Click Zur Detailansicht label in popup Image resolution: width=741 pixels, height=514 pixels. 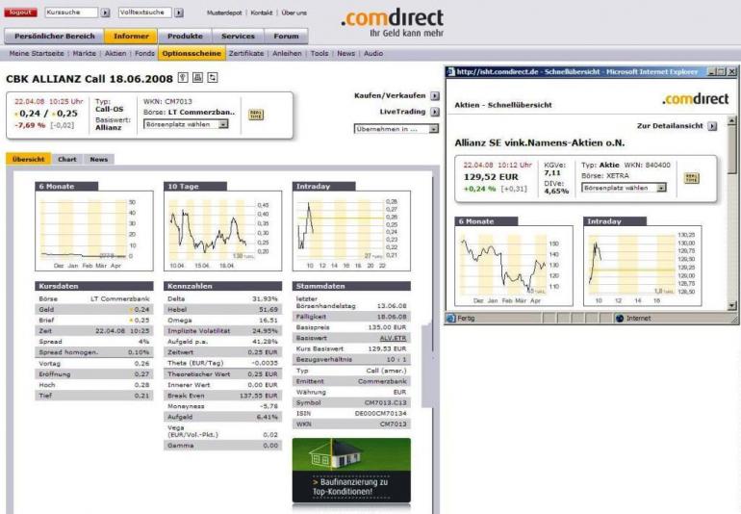670,126
